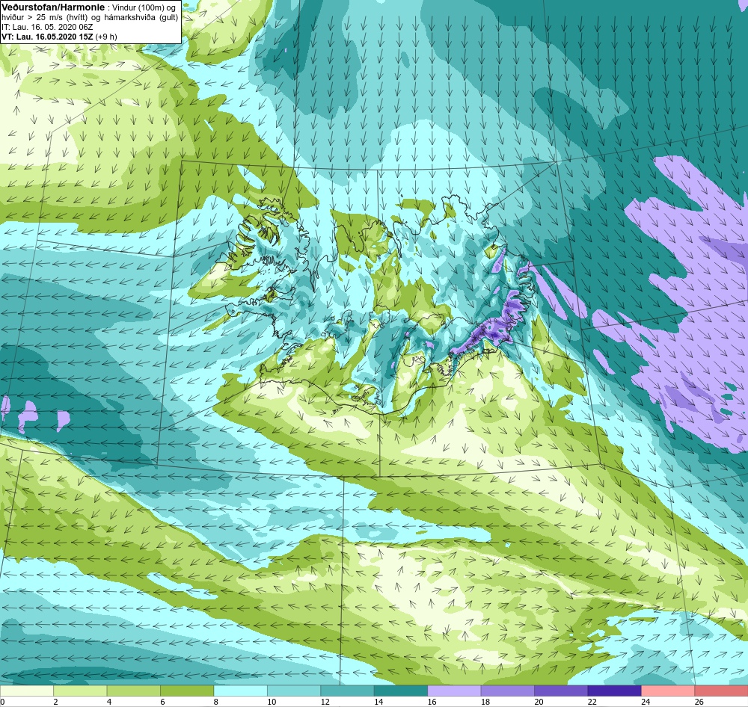Click the violet 20–22 m/s legend swatch
Viewport: 748px width, 707px height.
(561, 691)
